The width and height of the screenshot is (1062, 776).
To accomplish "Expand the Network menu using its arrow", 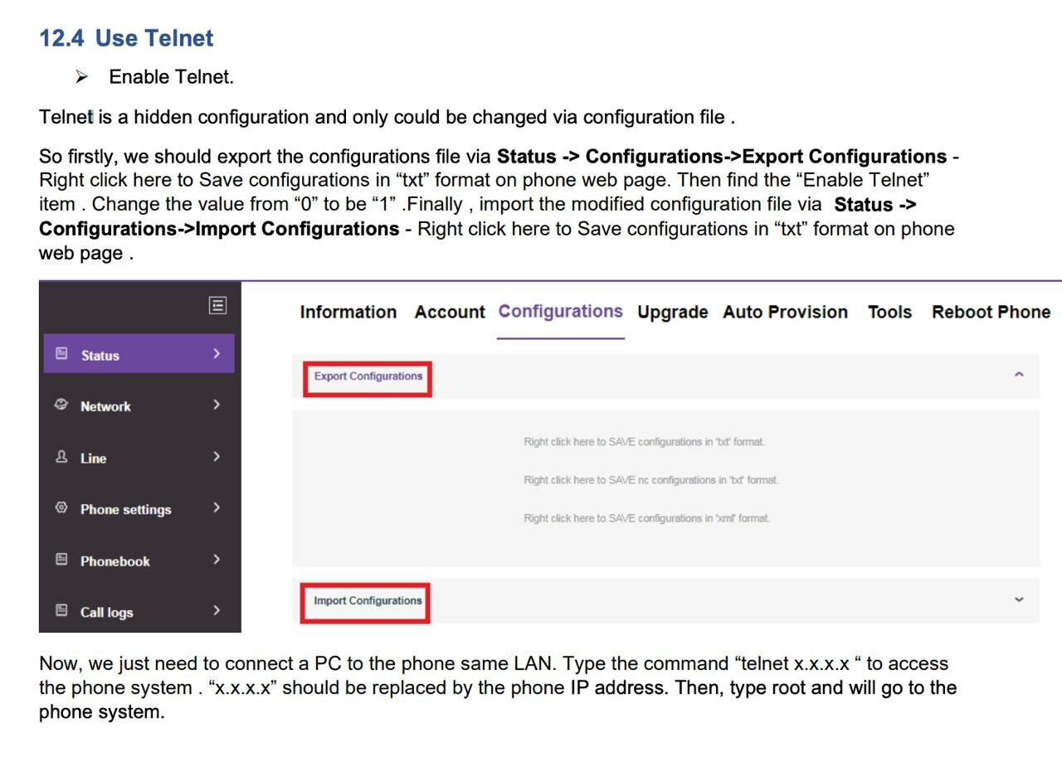I will [217, 406].
